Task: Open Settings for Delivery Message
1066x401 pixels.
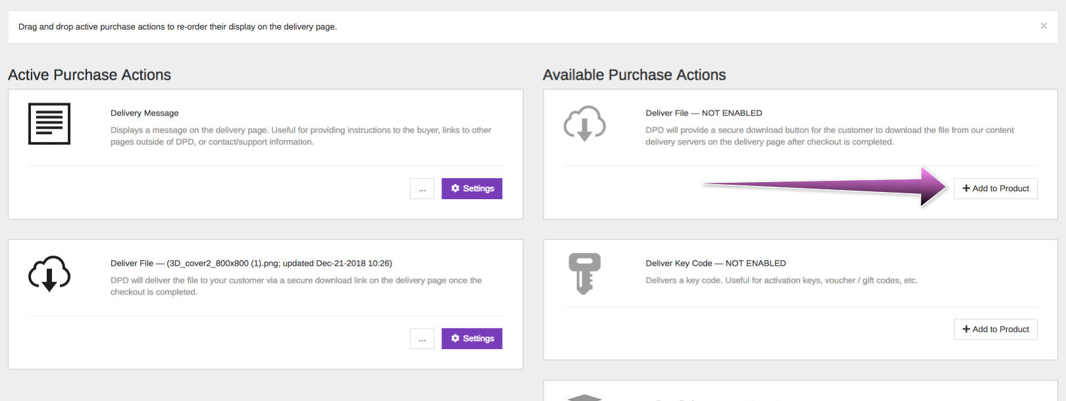Action: point(472,189)
